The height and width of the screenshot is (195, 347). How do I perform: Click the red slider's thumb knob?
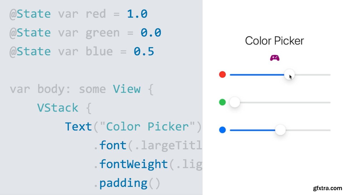coord(289,75)
